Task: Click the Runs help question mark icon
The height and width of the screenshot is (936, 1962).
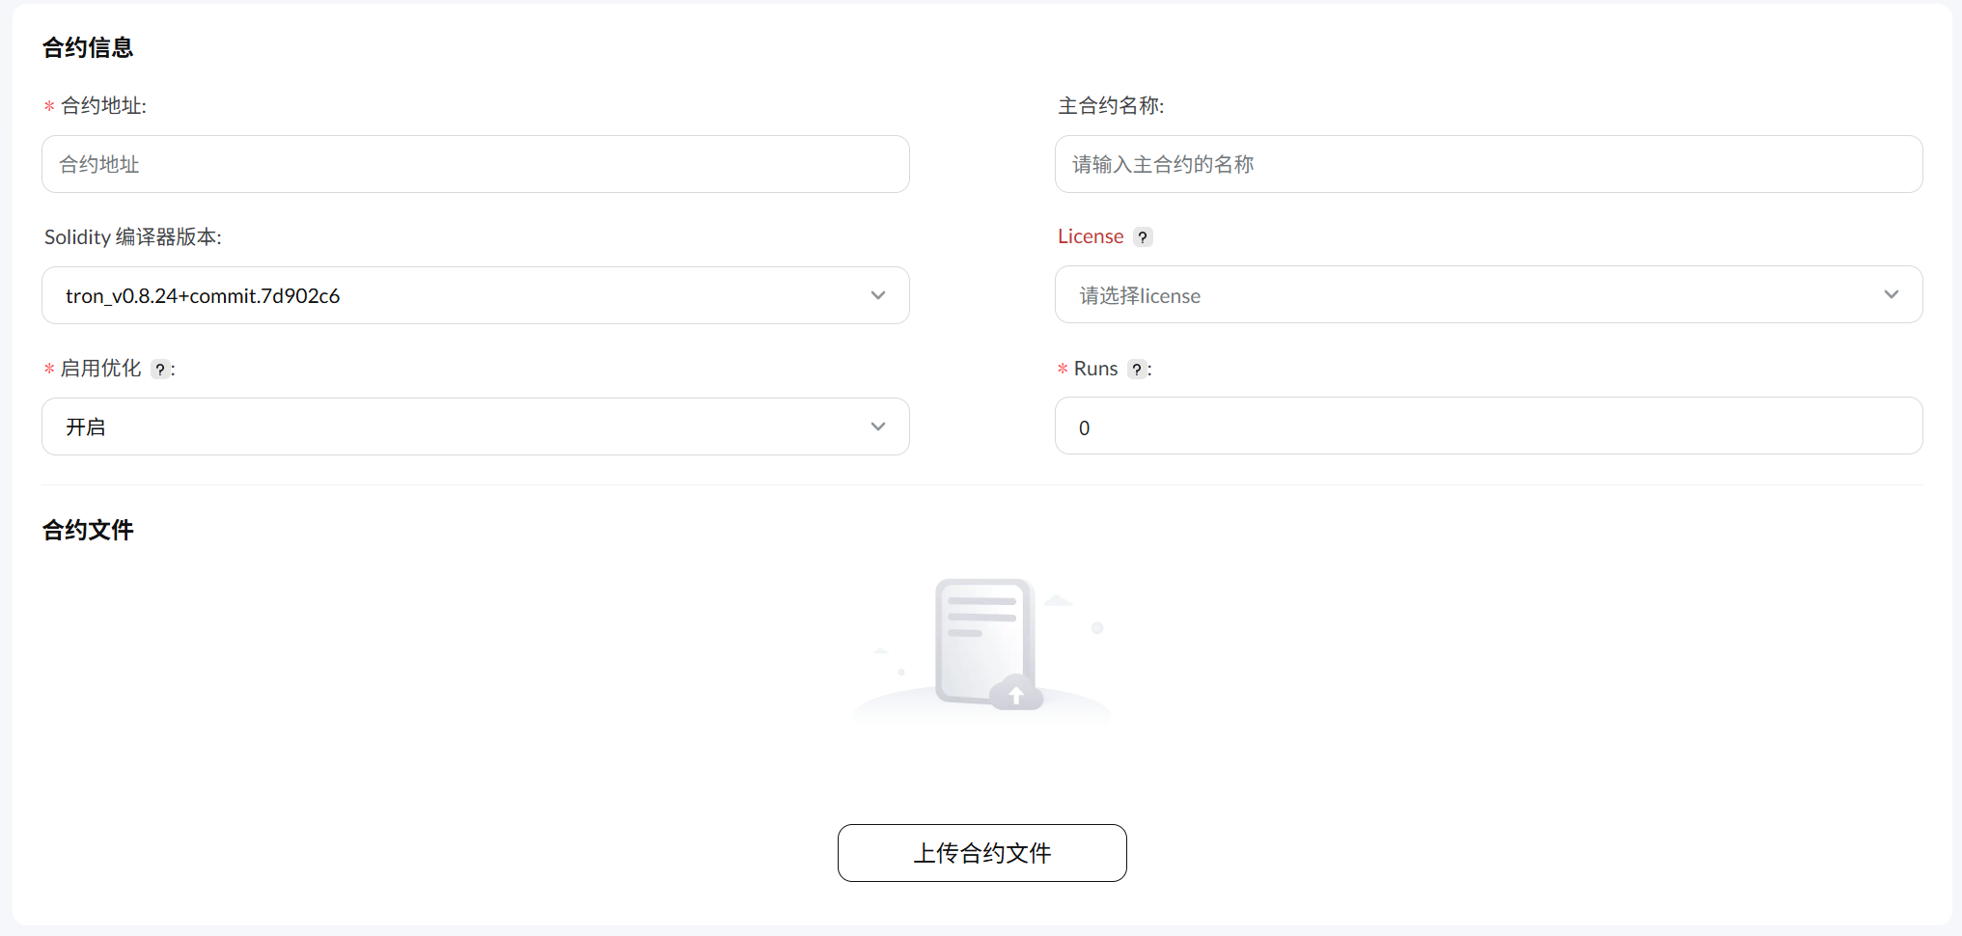Action: pyautogui.click(x=1137, y=370)
